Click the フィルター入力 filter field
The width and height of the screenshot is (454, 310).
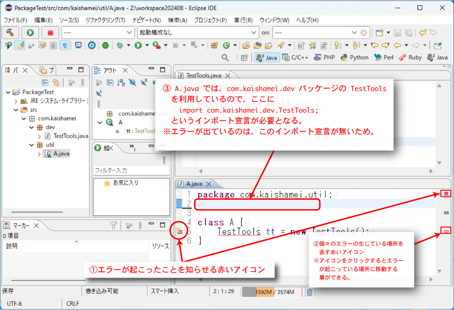132,170
